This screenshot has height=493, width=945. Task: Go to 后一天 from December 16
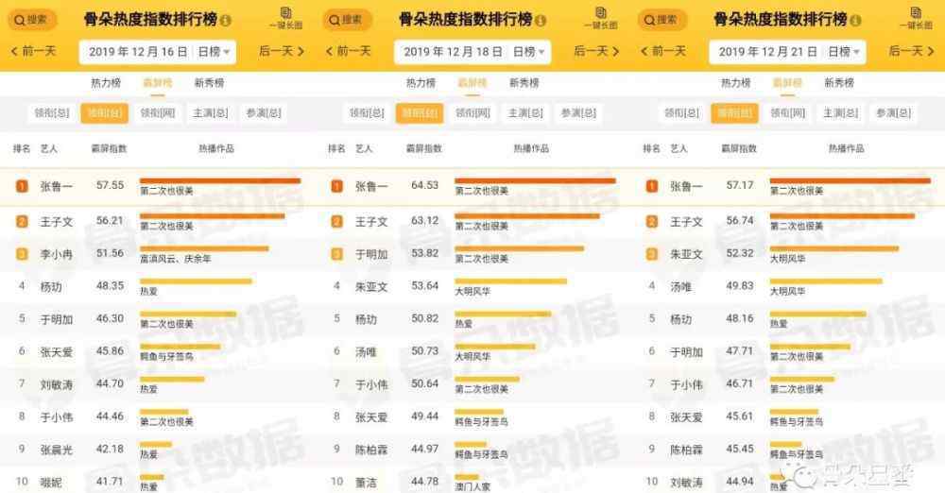tap(282, 51)
